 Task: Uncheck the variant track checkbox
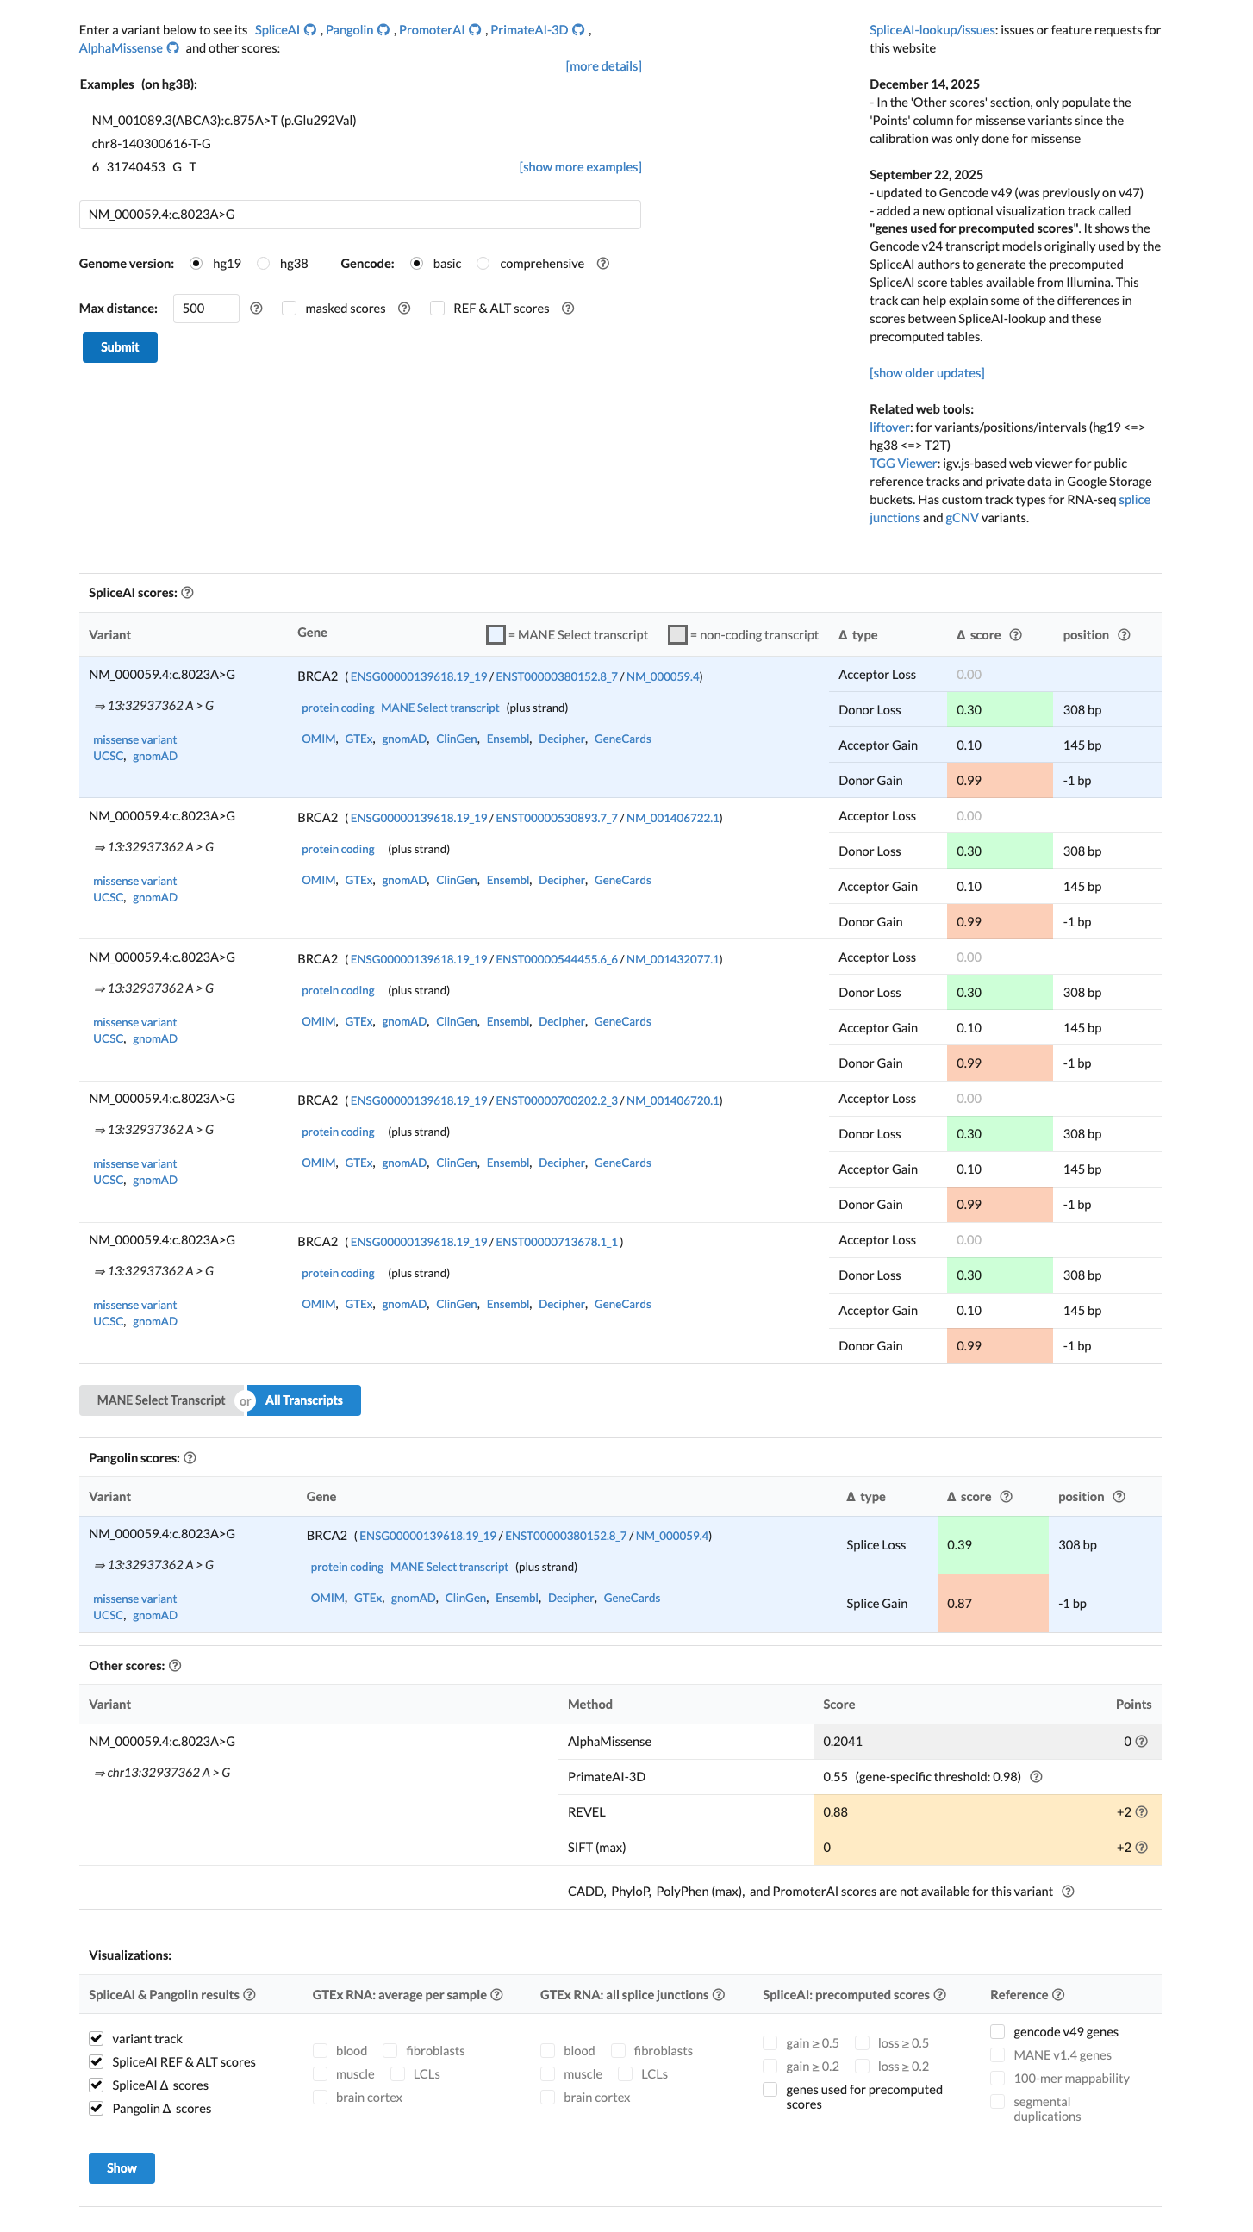pos(97,2040)
